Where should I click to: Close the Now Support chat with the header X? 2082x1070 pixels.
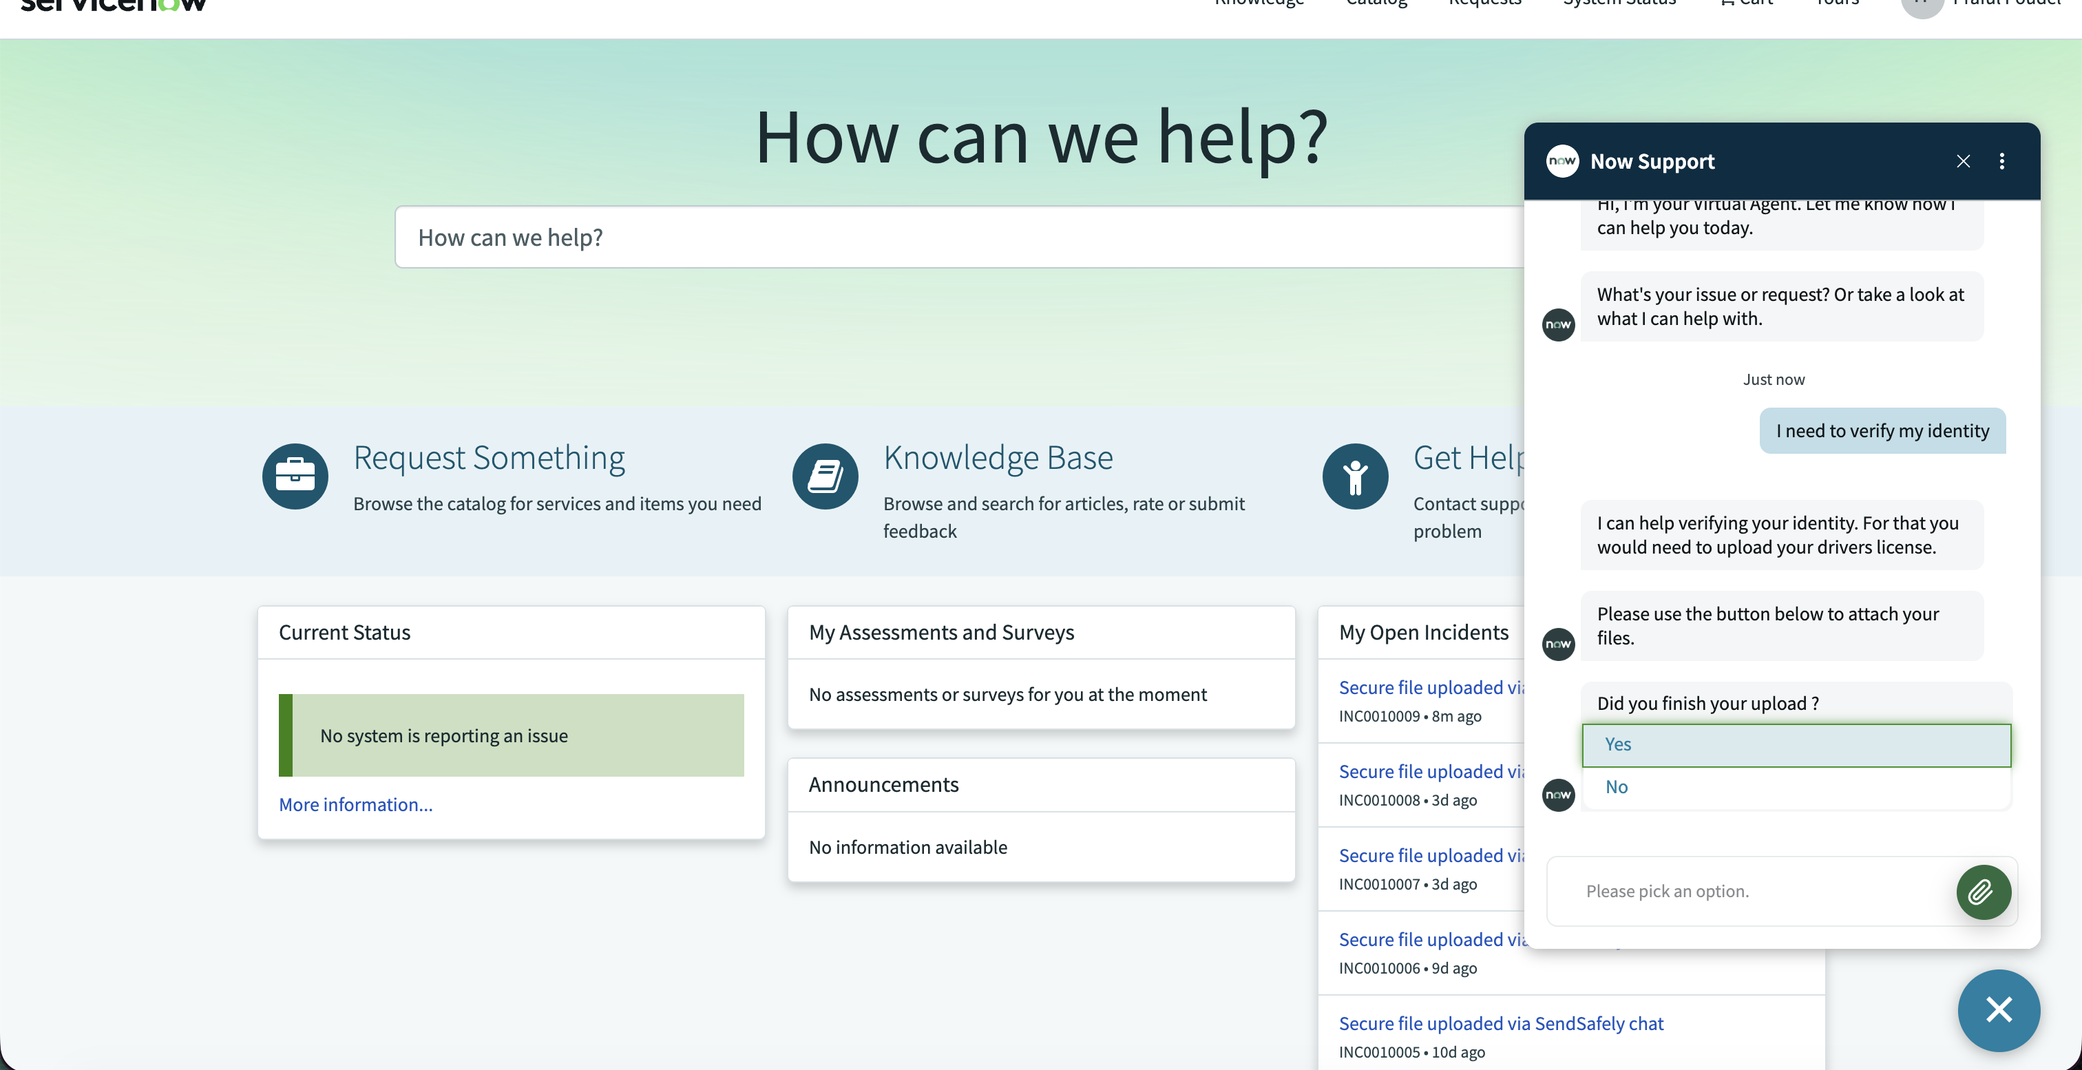(x=1963, y=161)
